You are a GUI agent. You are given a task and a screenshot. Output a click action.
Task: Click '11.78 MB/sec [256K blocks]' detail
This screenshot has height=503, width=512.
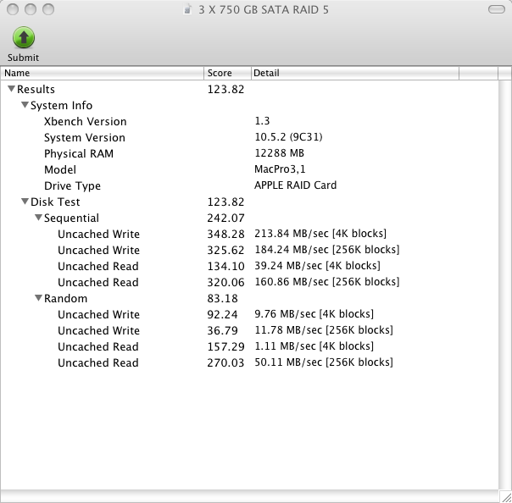click(324, 330)
